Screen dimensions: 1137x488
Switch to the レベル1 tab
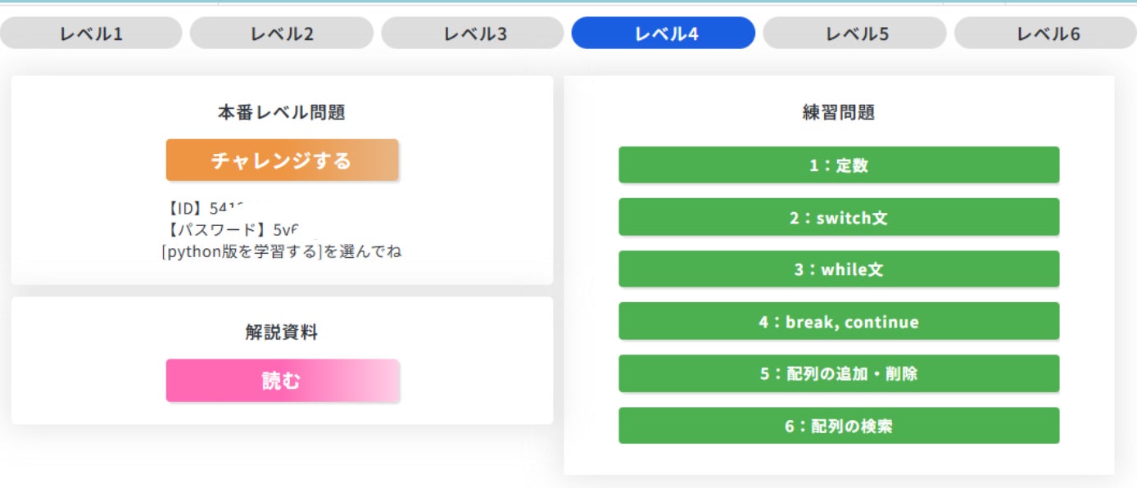[90, 34]
